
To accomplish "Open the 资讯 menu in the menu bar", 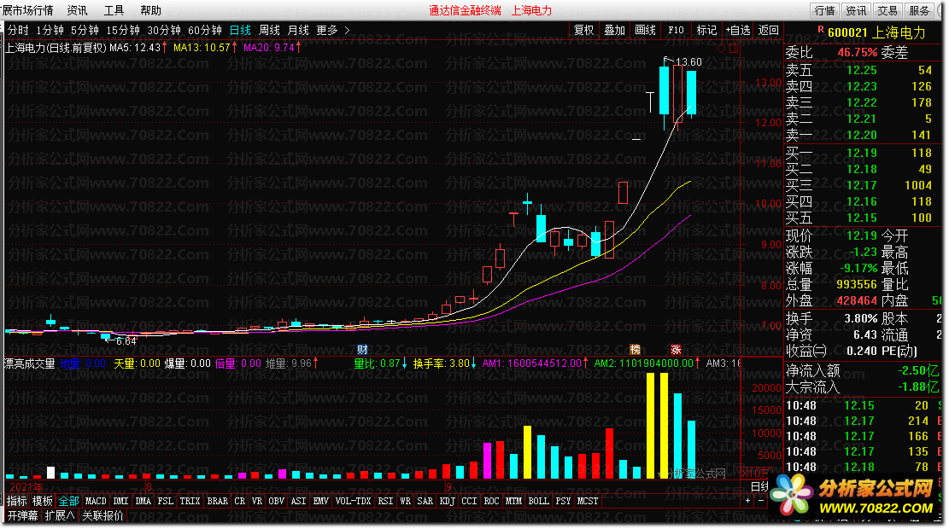I will pyautogui.click(x=77, y=10).
